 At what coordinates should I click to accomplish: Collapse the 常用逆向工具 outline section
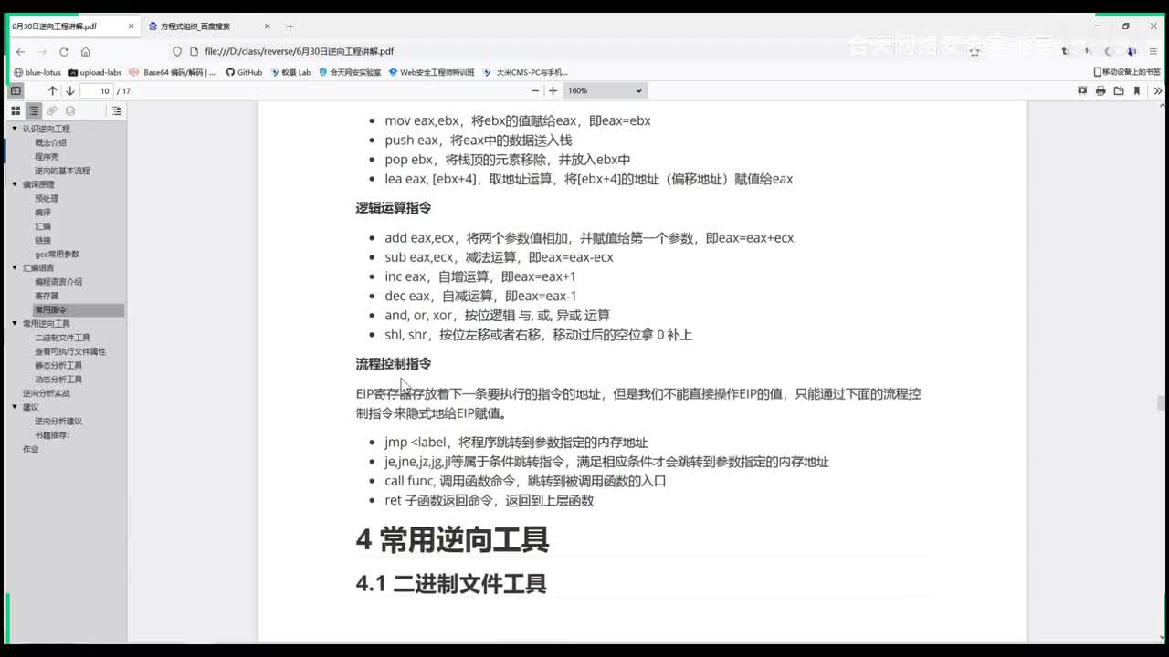pos(15,324)
